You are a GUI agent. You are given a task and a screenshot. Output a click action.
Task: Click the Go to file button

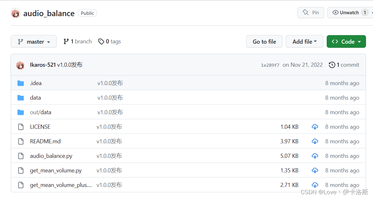(x=264, y=41)
